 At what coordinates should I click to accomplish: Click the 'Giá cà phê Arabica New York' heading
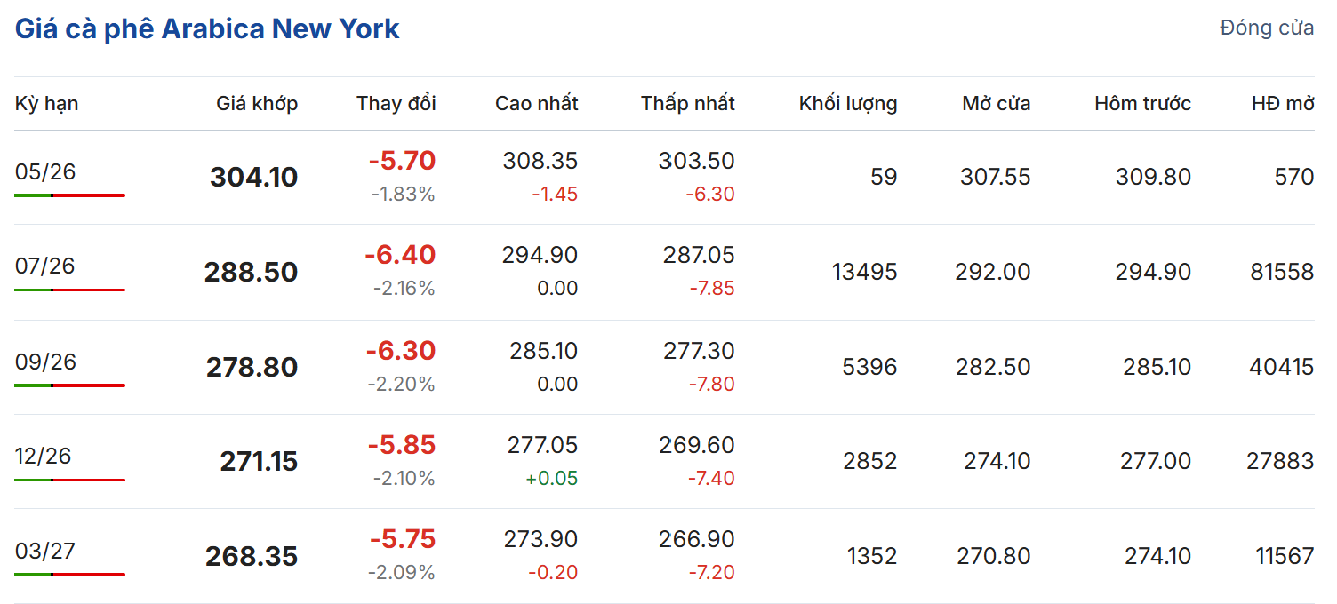click(207, 28)
